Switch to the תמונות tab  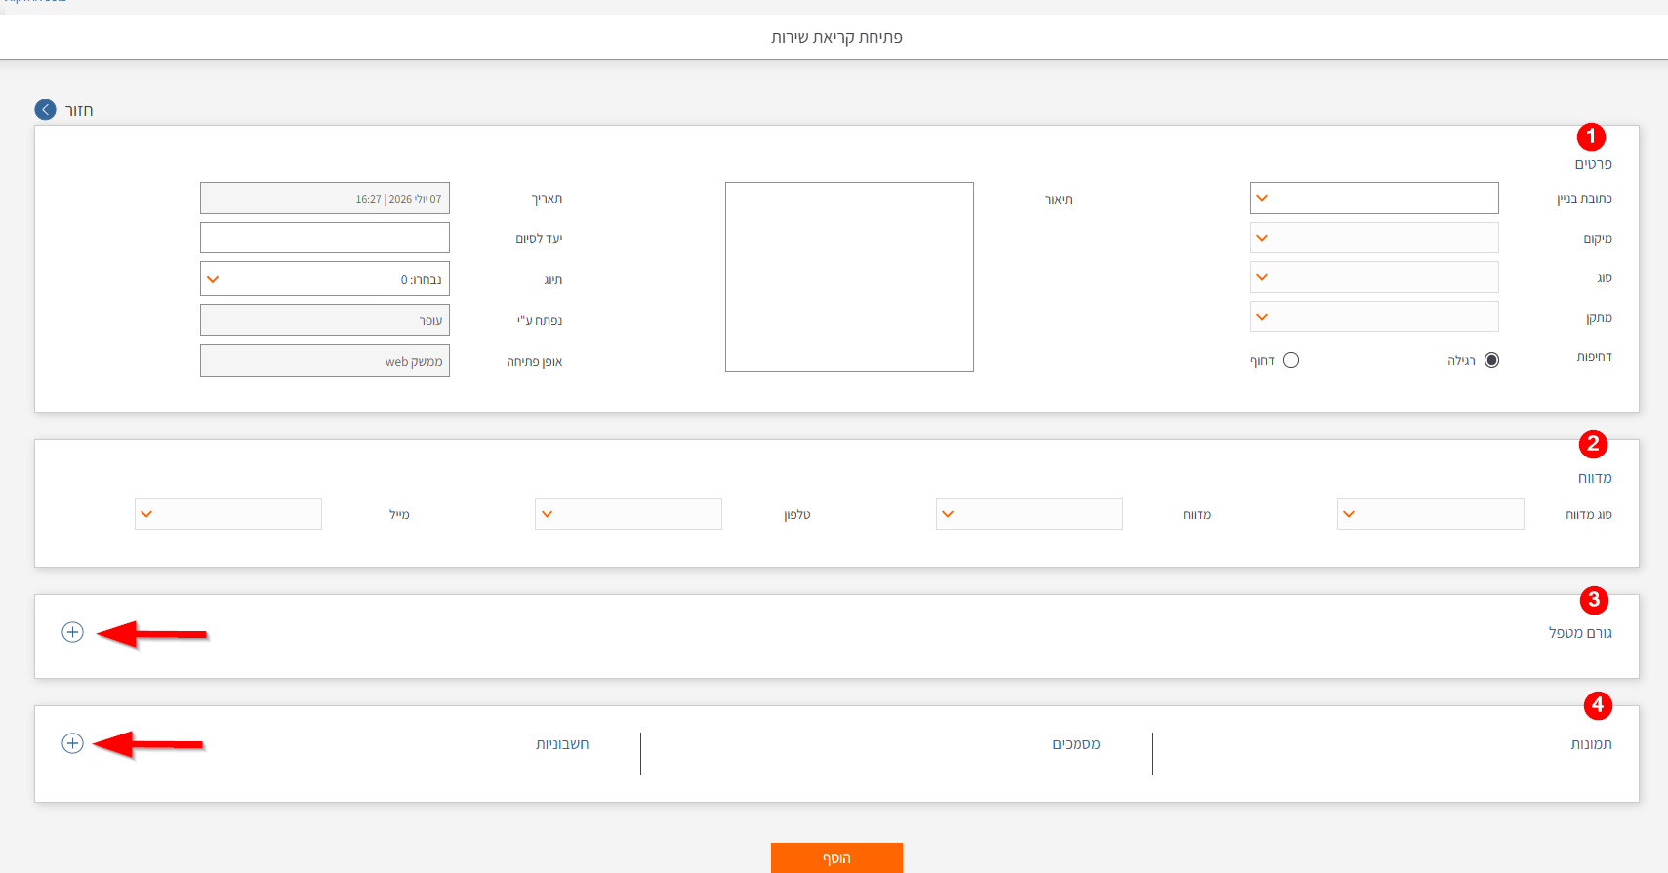tap(1591, 744)
